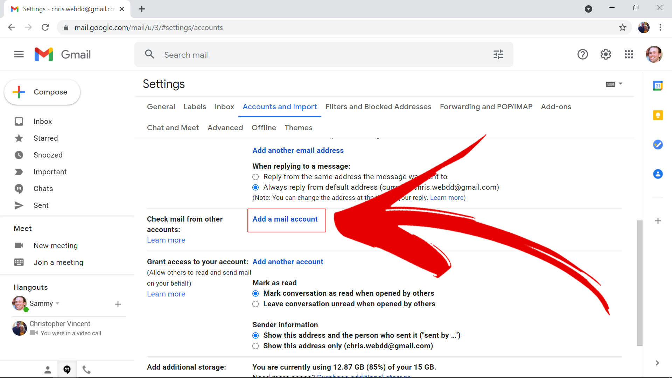Open a new browser tab
This screenshot has height=378, width=672.
pos(142,9)
